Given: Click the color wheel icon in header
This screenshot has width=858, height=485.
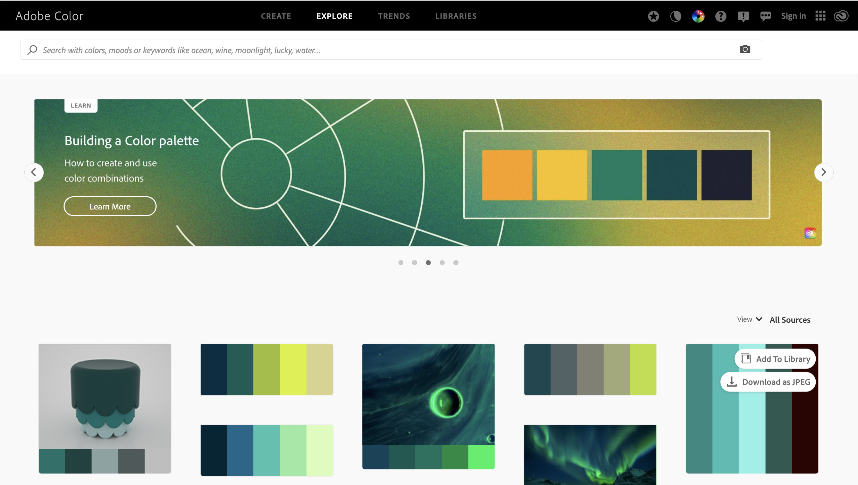Looking at the screenshot, I should pos(698,16).
